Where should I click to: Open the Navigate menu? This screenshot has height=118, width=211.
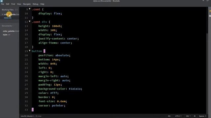pyautogui.click(x=27, y=4)
